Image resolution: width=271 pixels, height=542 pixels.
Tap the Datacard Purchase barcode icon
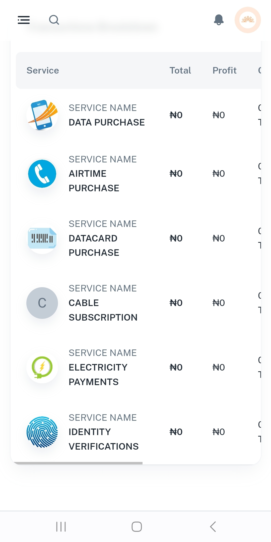tap(42, 238)
